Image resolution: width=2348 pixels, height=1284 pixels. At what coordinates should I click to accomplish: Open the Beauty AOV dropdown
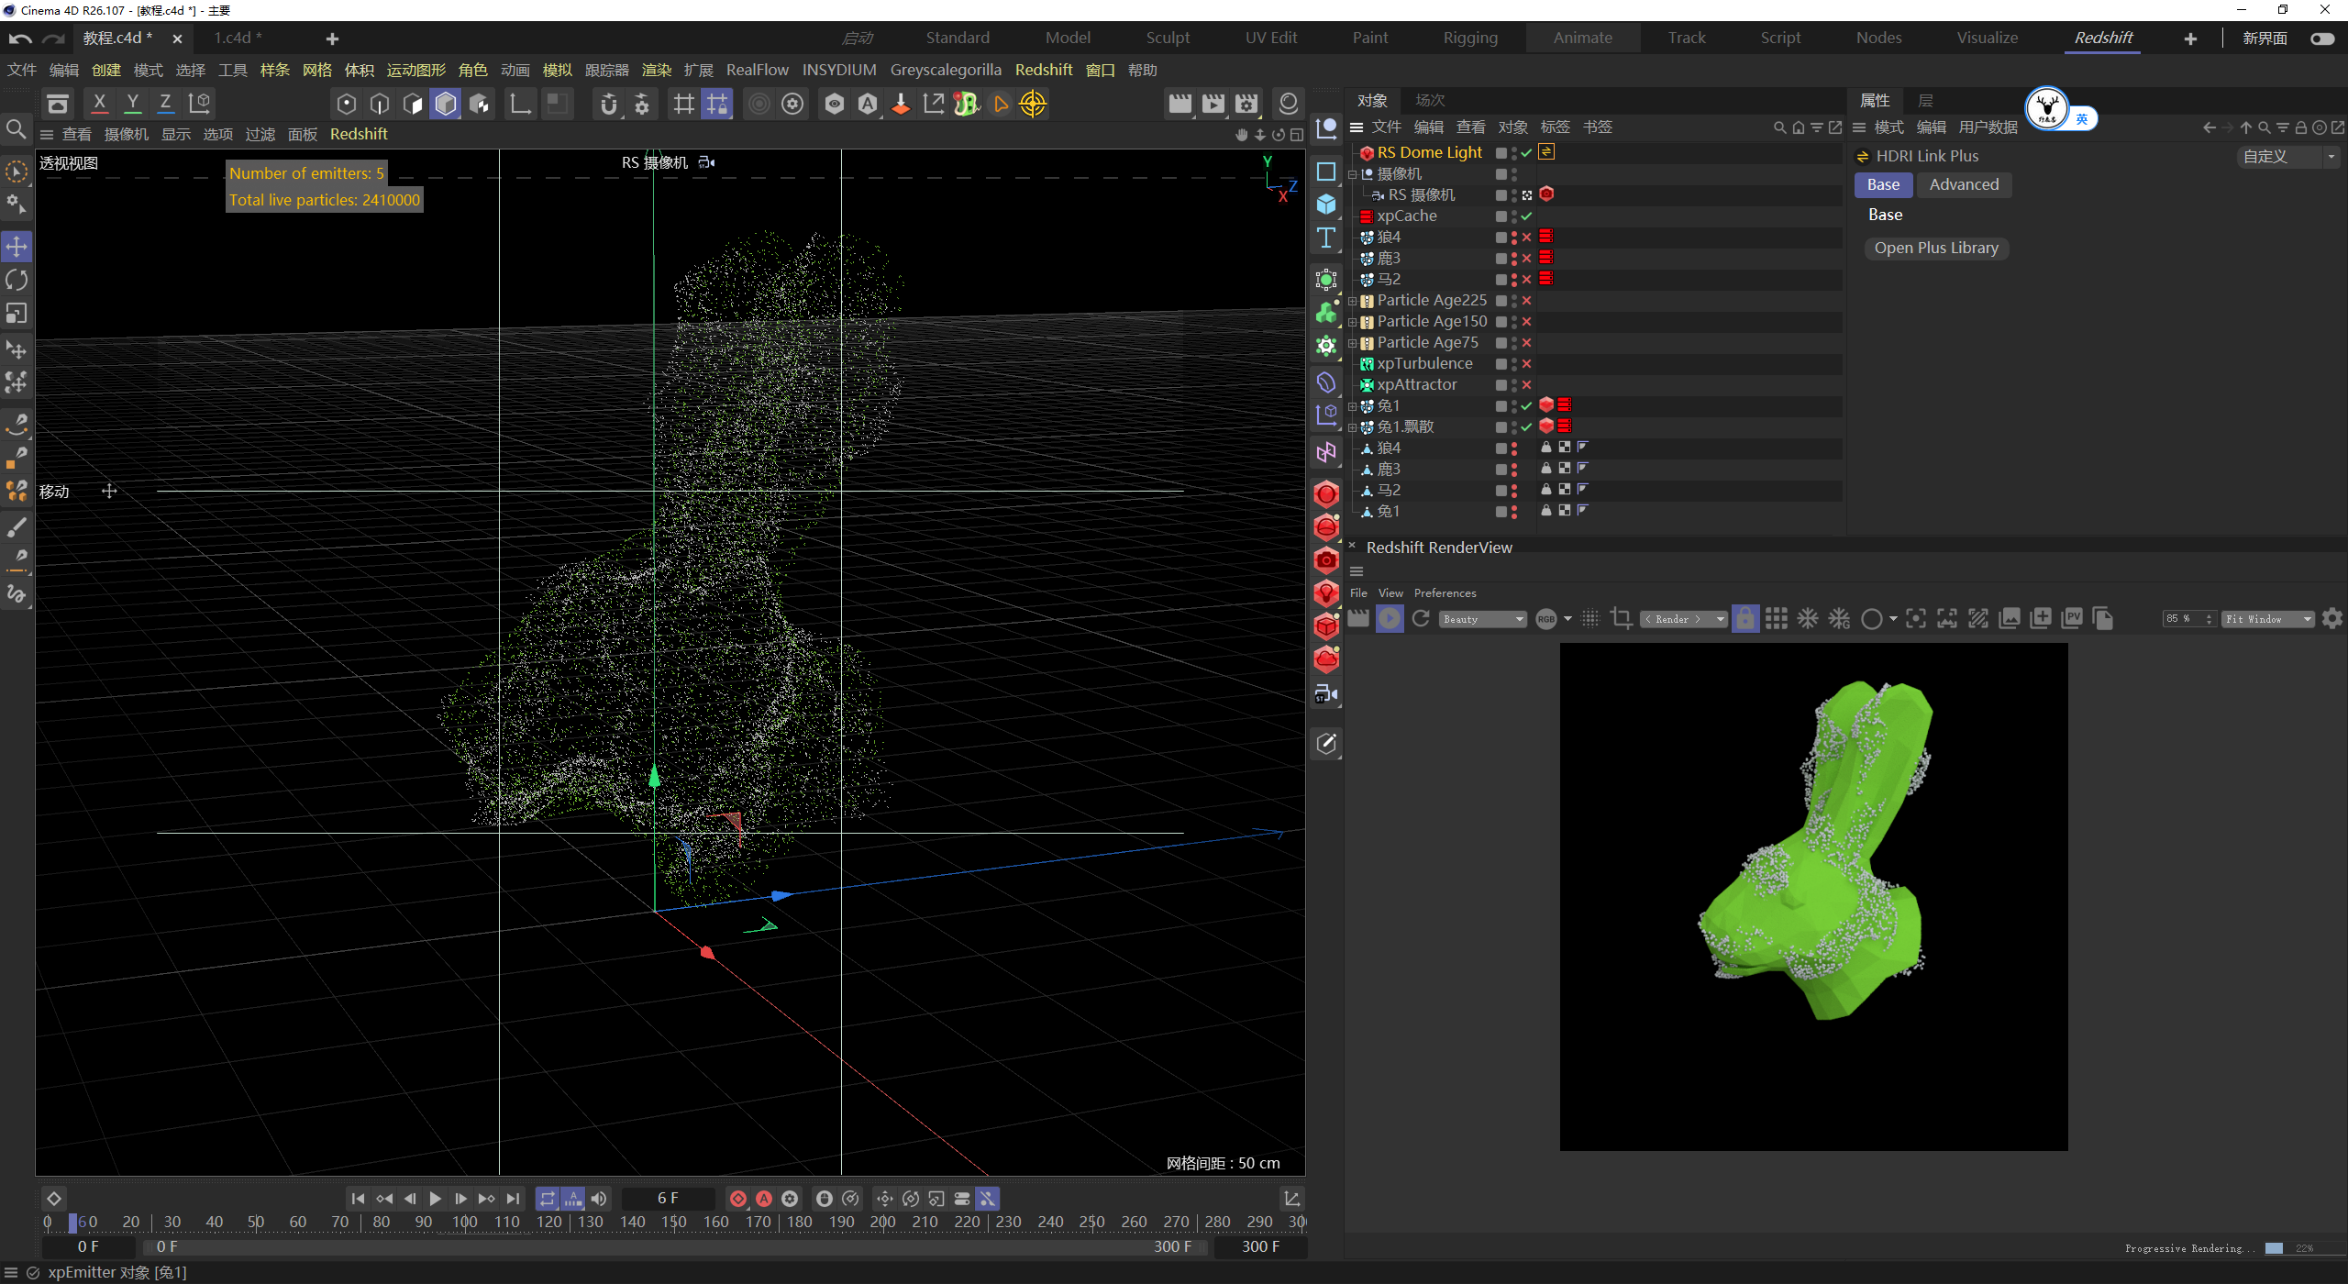pos(1482,619)
